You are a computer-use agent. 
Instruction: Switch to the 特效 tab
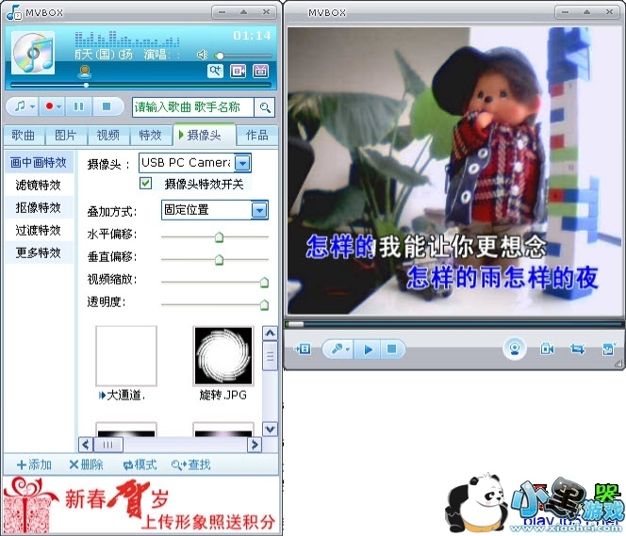tap(151, 136)
